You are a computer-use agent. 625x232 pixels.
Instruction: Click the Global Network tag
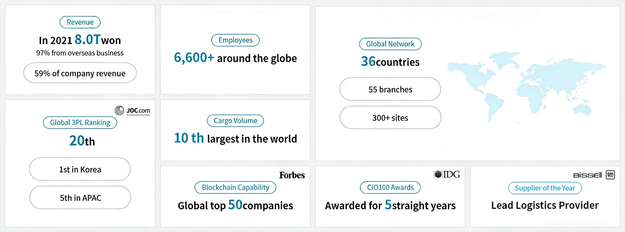tap(390, 44)
